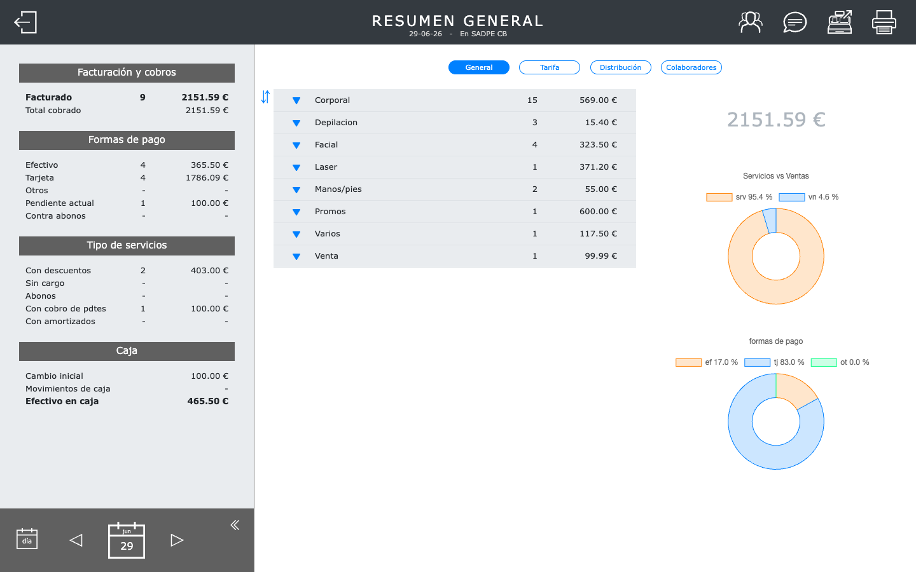Open the Jun 29 calendar date picker
Viewport: 916px width, 572px height.
[127, 540]
